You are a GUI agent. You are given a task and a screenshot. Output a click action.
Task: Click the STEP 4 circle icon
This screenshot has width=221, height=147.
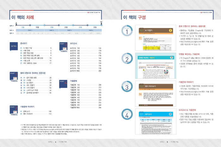point(127,114)
